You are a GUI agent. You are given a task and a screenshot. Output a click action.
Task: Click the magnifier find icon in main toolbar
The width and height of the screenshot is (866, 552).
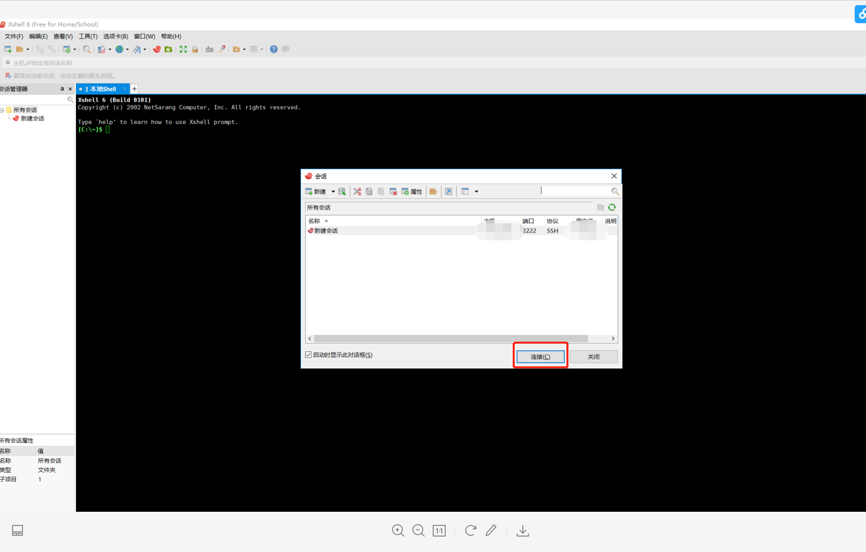[x=87, y=49]
